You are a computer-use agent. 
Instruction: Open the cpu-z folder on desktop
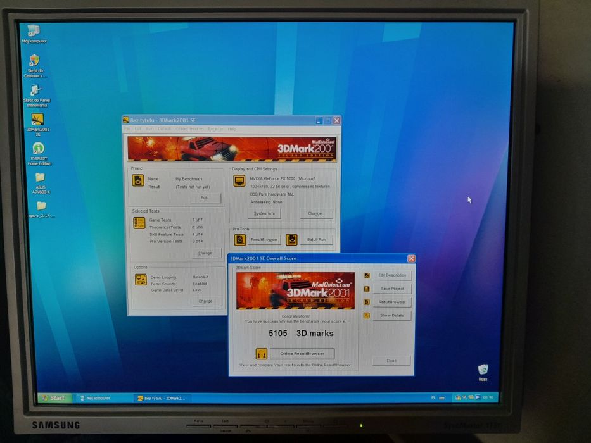point(41,209)
